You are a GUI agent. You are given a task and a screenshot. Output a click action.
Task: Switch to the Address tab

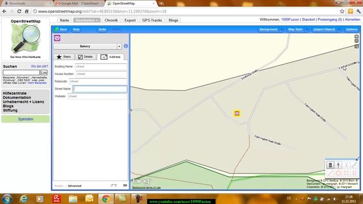point(111,57)
